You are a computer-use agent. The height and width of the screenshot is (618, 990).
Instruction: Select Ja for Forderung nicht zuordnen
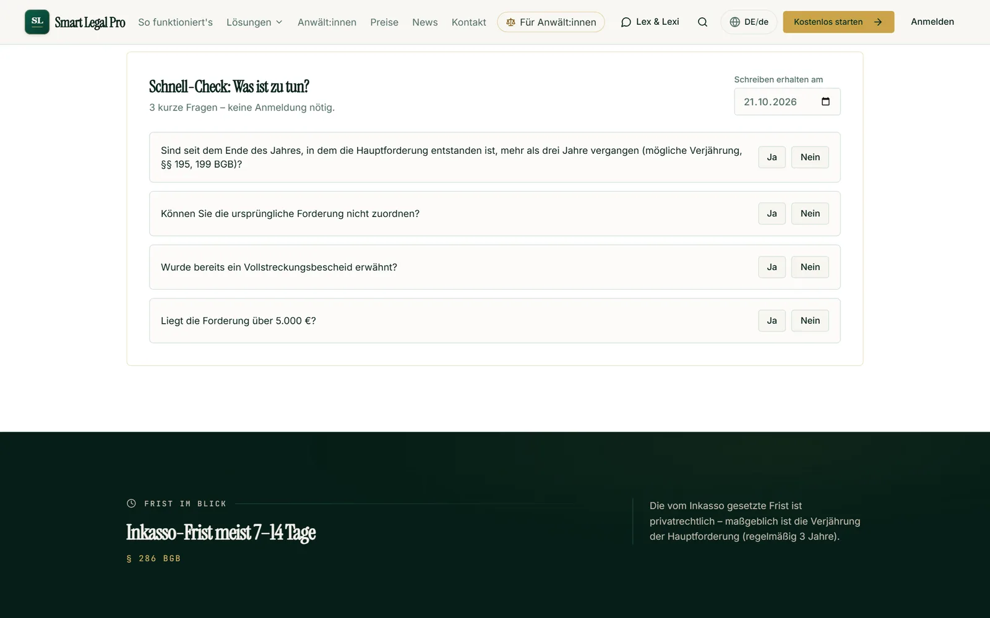click(x=772, y=213)
